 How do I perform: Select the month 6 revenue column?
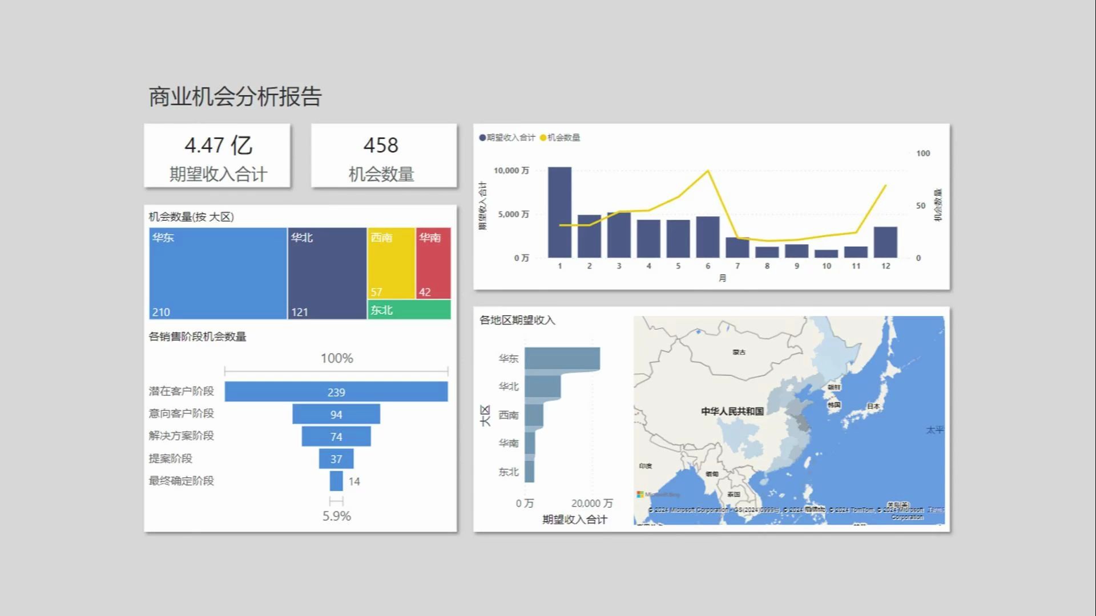(708, 237)
